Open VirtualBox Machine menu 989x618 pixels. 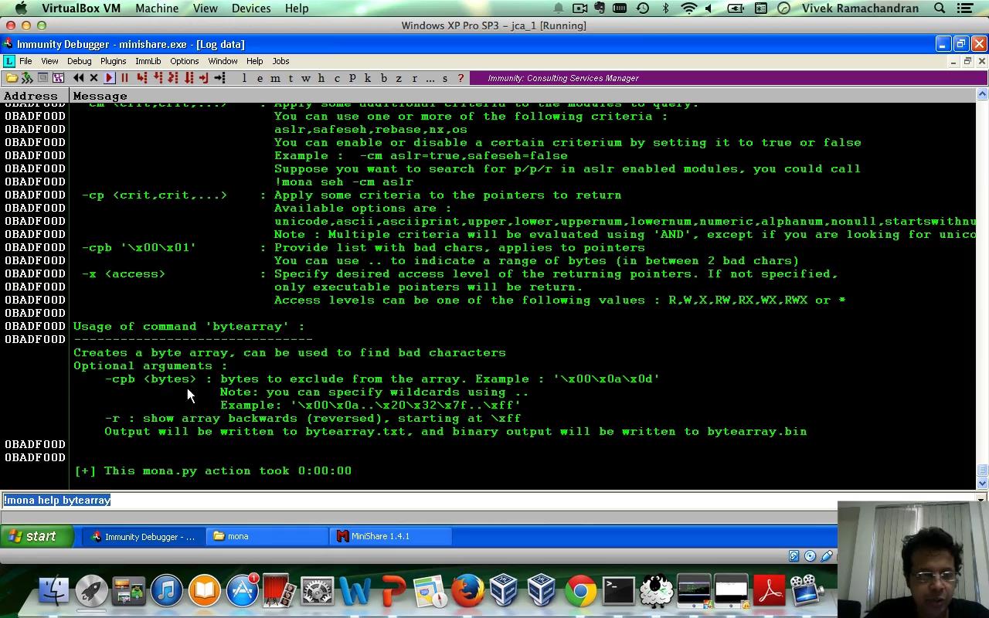coord(157,8)
